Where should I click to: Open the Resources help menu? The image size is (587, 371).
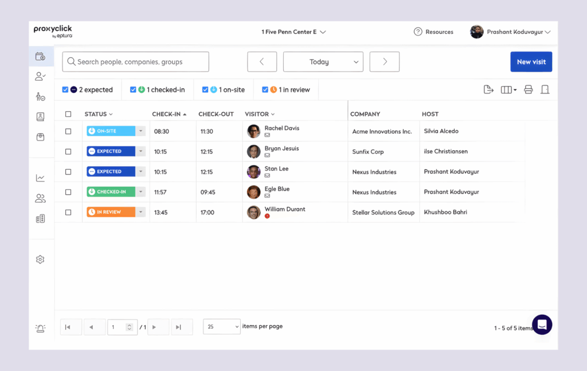pyautogui.click(x=433, y=32)
